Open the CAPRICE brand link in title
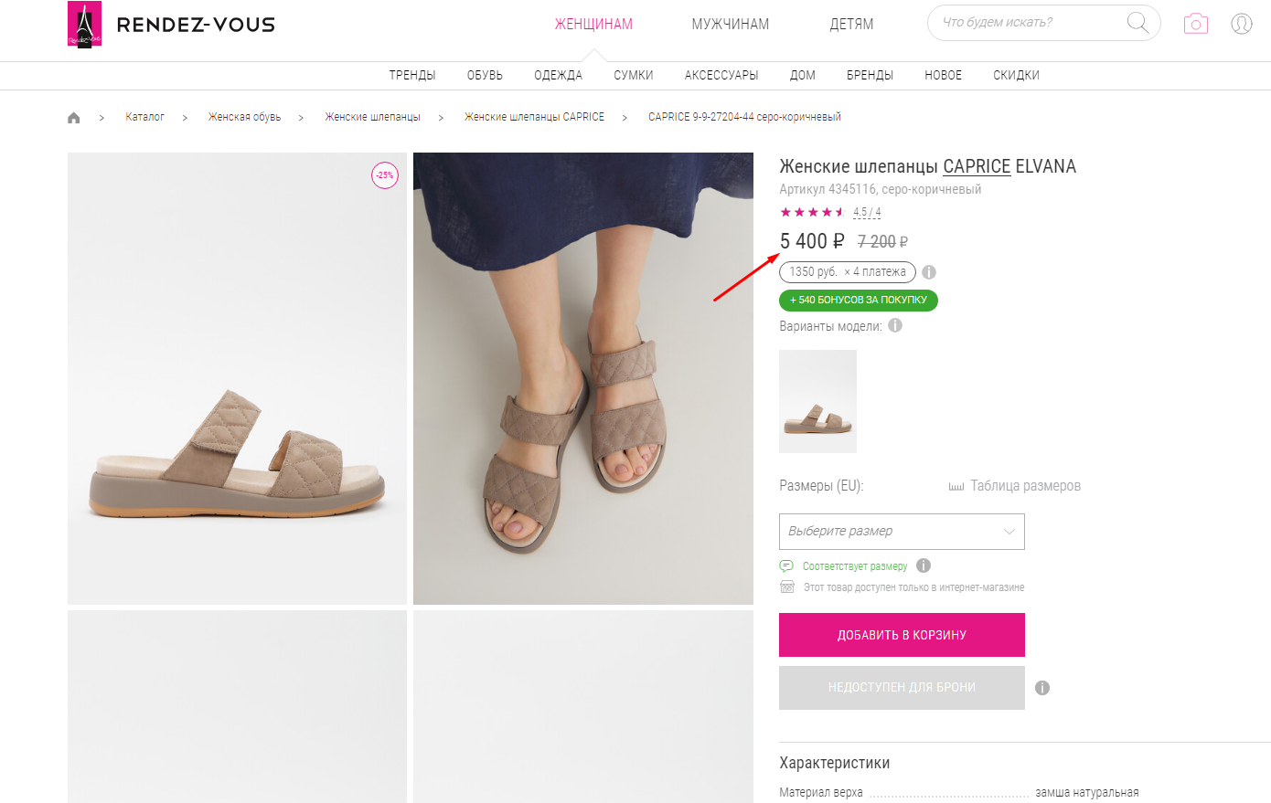The image size is (1271, 803). coord(977,166)
